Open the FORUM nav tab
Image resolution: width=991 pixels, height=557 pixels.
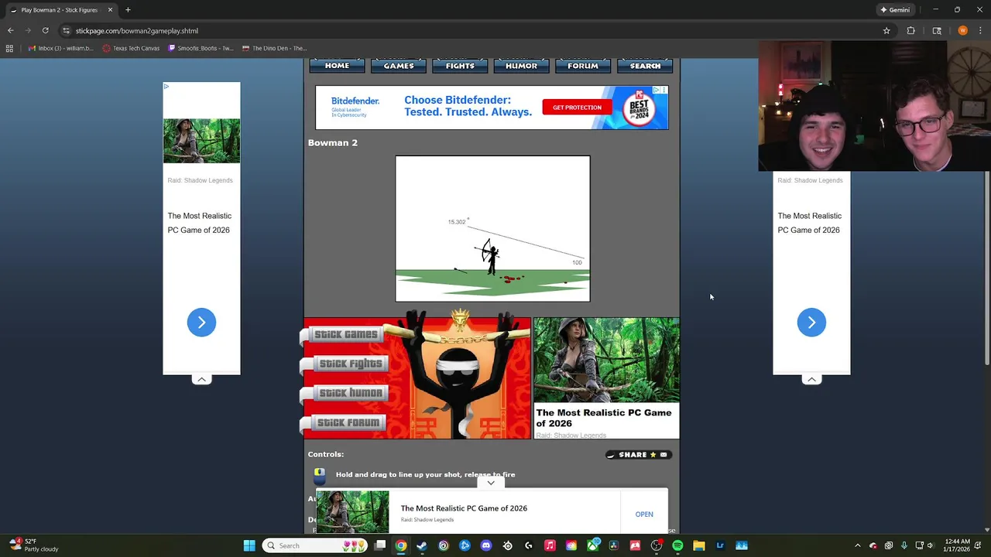[x=583, y=66]
